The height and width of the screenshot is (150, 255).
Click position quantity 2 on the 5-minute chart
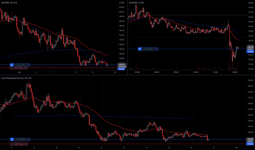[x=140, y=49]
